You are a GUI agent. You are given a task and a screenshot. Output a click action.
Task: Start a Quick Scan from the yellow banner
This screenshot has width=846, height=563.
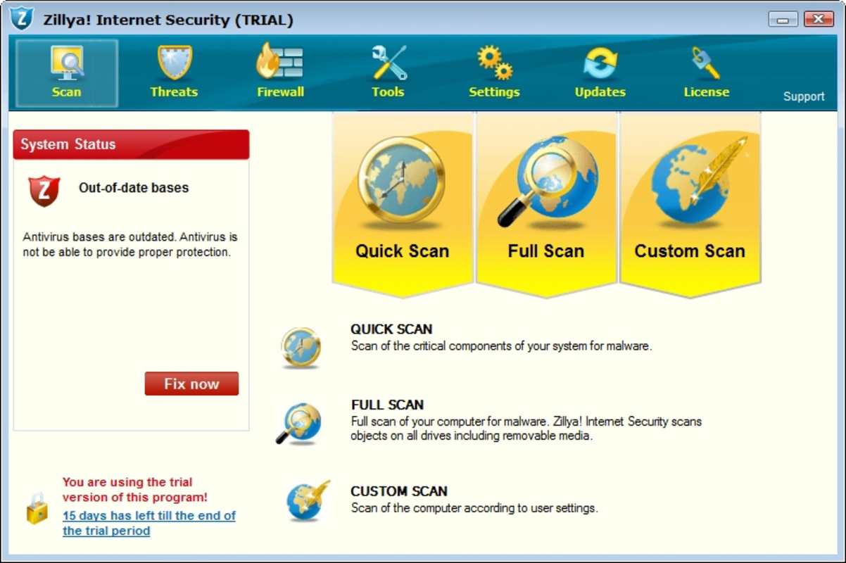402,204
